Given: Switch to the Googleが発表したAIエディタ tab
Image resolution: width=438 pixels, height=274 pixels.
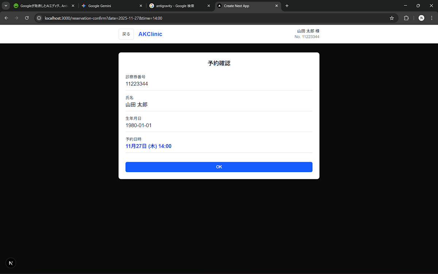Looking at the screenshot, I should point(44,6).
